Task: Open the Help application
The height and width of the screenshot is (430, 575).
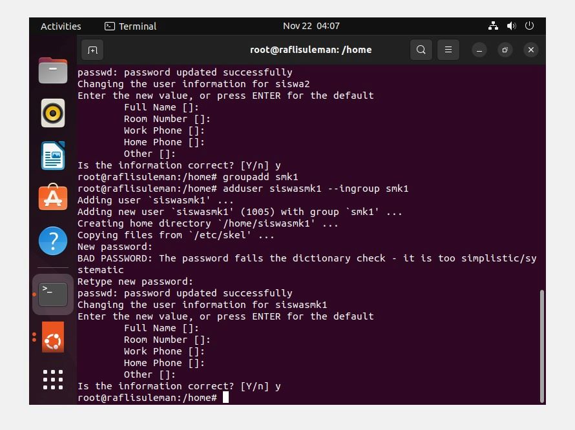Action: (53, 241)
